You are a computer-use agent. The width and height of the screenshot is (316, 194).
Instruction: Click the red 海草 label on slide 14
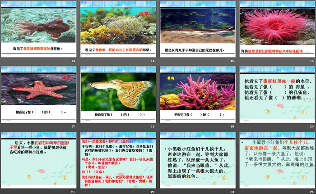pos(144,14)
